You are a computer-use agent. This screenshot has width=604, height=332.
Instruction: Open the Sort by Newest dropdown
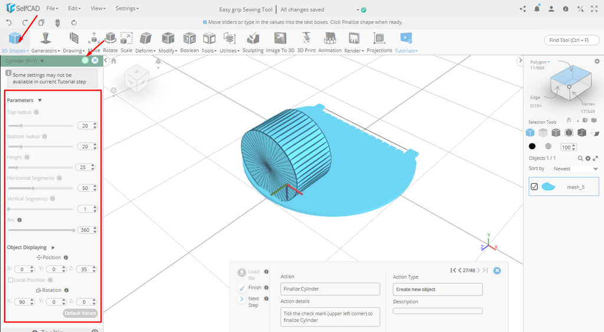(x=576, y=169)
